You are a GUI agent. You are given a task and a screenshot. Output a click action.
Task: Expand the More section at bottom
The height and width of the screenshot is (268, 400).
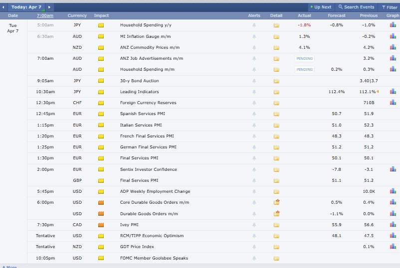[9, 267]
